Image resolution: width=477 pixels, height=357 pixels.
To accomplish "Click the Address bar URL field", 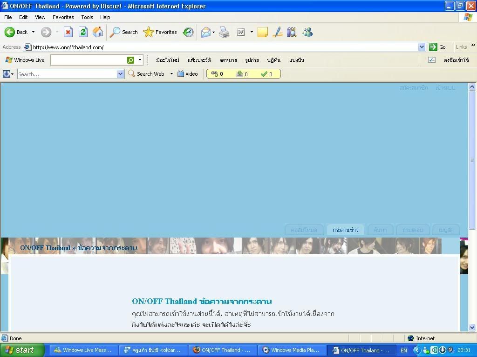I will pos(225,47).
